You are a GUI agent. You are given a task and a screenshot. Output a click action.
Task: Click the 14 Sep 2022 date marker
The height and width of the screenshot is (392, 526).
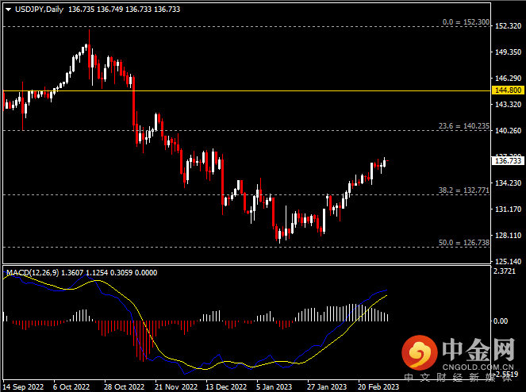point(21,386)
